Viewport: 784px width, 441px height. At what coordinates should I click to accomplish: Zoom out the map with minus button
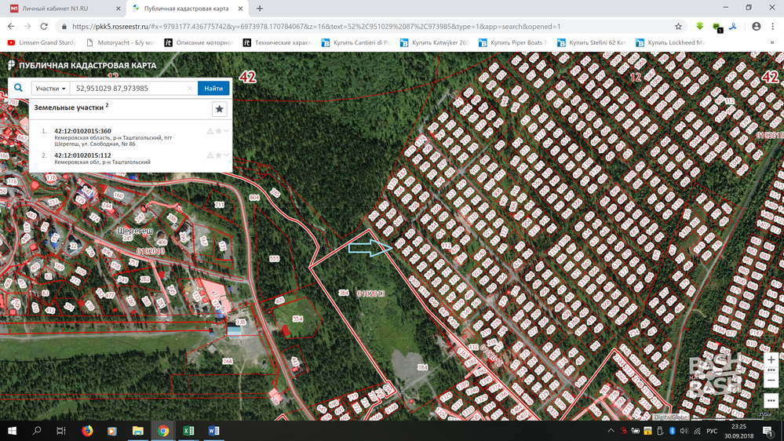[x=771, y=381]
